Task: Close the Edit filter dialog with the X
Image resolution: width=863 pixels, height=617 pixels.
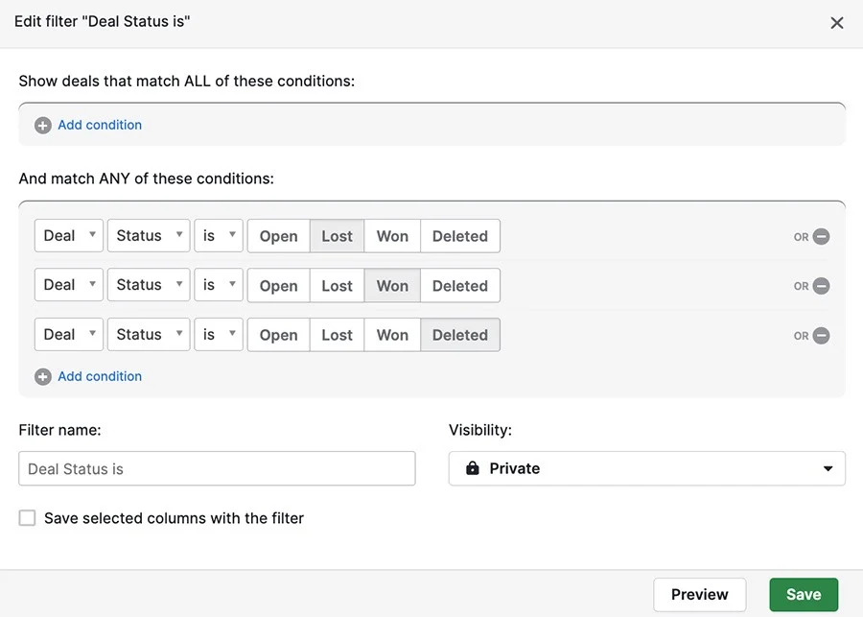Action: [836, 23]
